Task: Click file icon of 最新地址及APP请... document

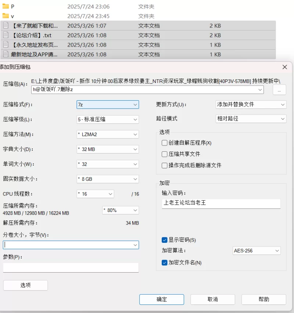Action: click(x=6, y=54)
